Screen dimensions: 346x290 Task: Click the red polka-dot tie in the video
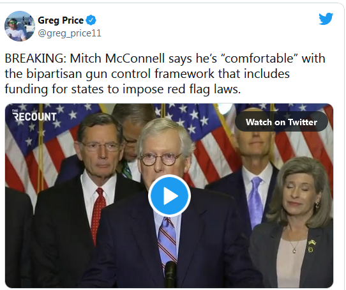98,215
